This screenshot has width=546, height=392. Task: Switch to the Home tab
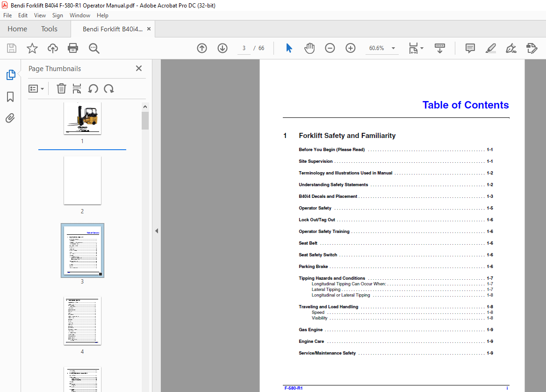[x=17, y=29]
